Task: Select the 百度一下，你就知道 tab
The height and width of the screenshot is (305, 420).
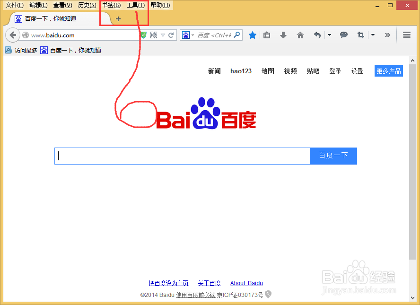Action: 60,19
